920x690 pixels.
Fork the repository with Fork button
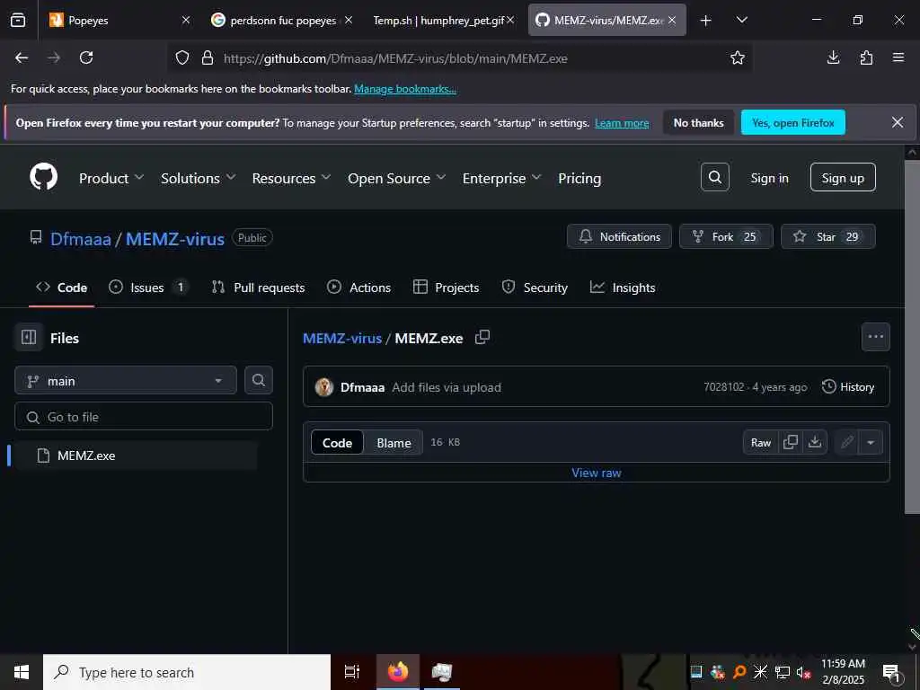pyautogui.click(x=726, y=236)
